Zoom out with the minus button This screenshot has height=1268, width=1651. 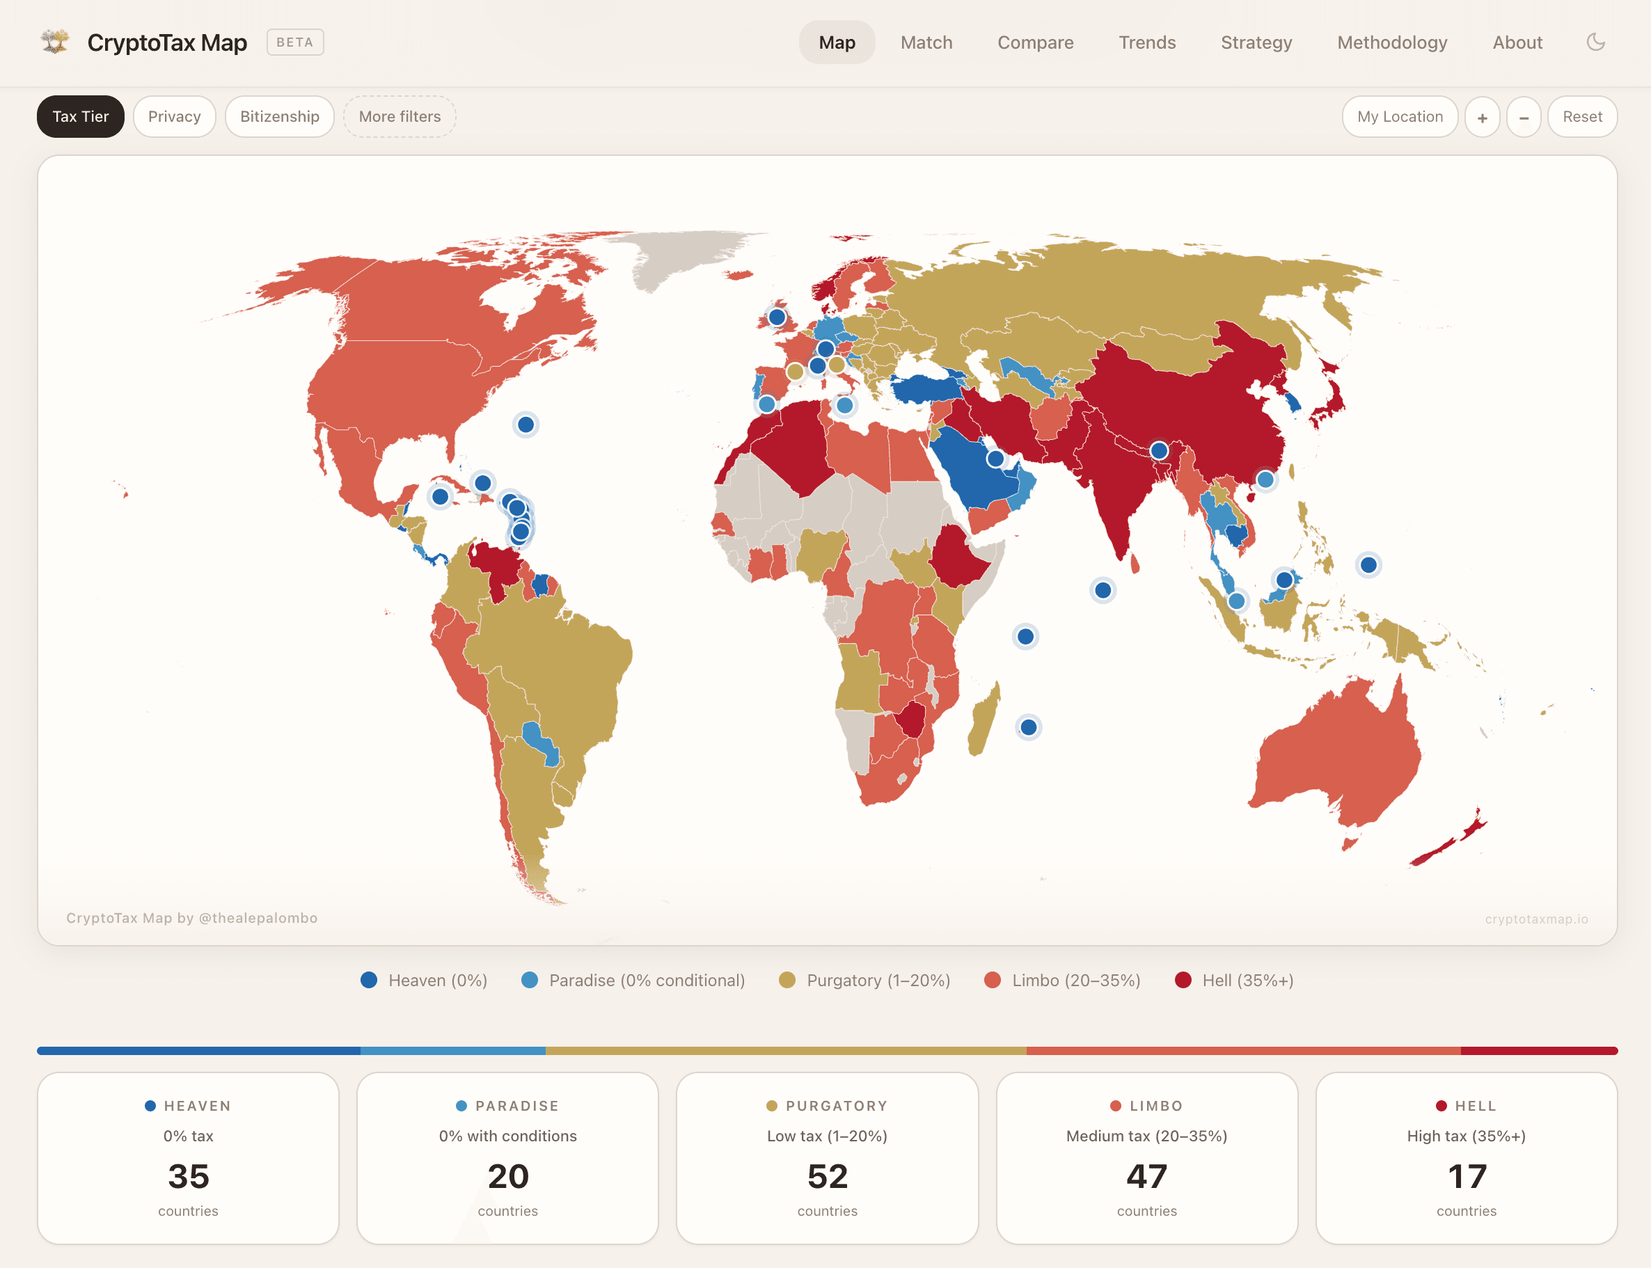point(1524,117)
